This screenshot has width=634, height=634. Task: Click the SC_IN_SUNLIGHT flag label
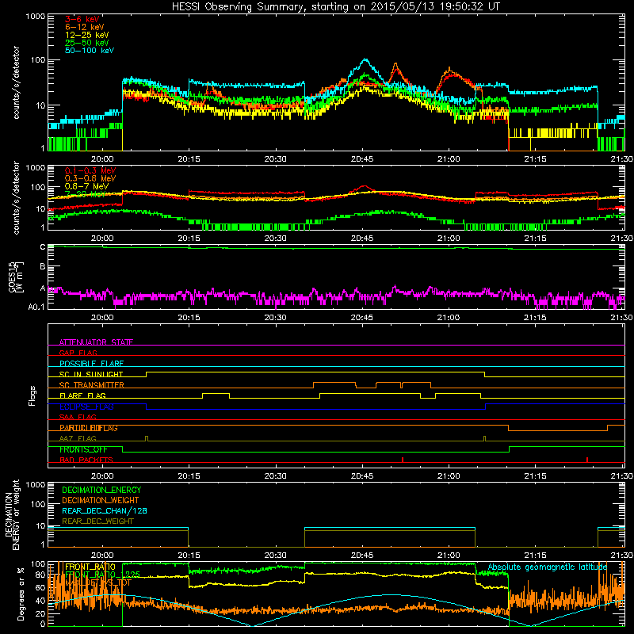[x=91, y=374]
